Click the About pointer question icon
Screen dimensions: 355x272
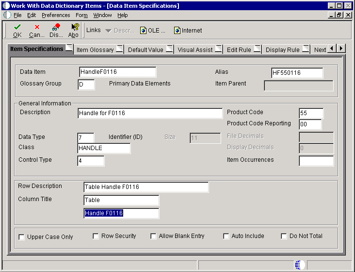coord(75,27)
